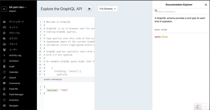Open the Query root type link
This screenshot has height=110, width=210.
tap(165, 37)
